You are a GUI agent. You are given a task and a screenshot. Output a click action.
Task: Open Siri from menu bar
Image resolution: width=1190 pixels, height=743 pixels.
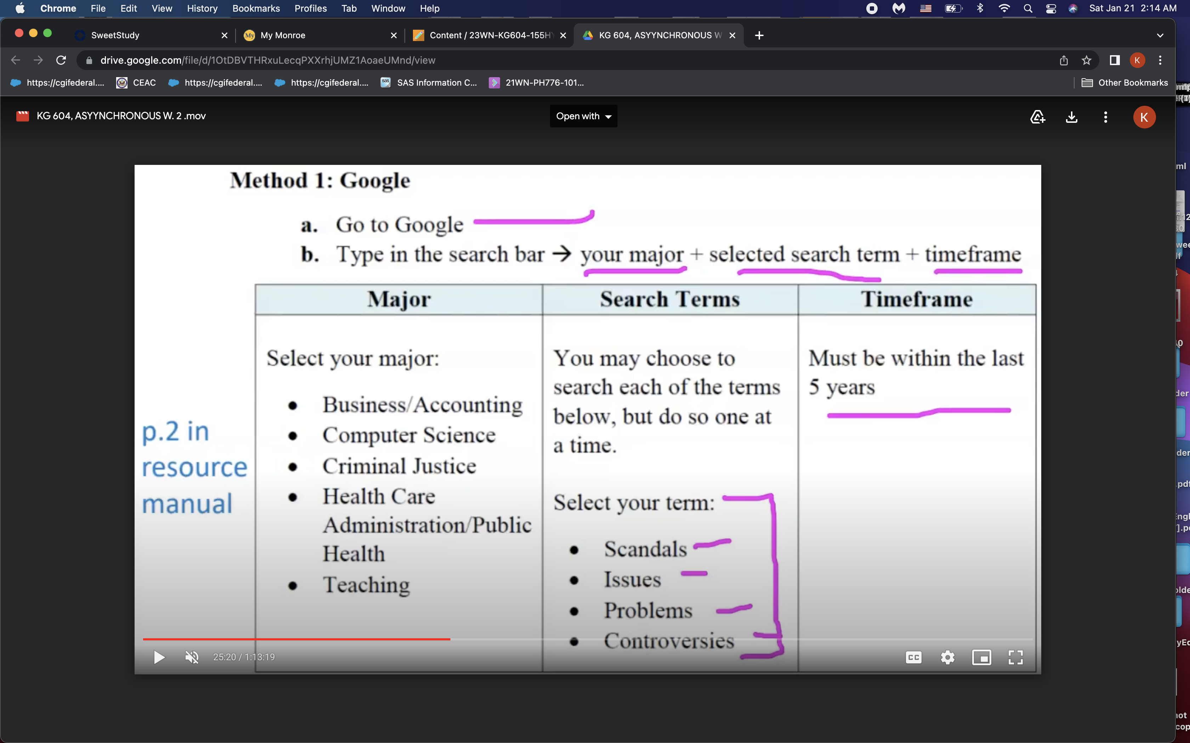click(1073, 8)
